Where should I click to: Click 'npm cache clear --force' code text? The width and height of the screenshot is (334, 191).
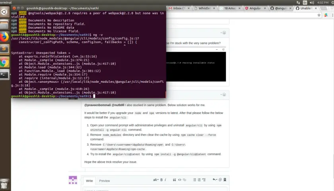point(198,135)
